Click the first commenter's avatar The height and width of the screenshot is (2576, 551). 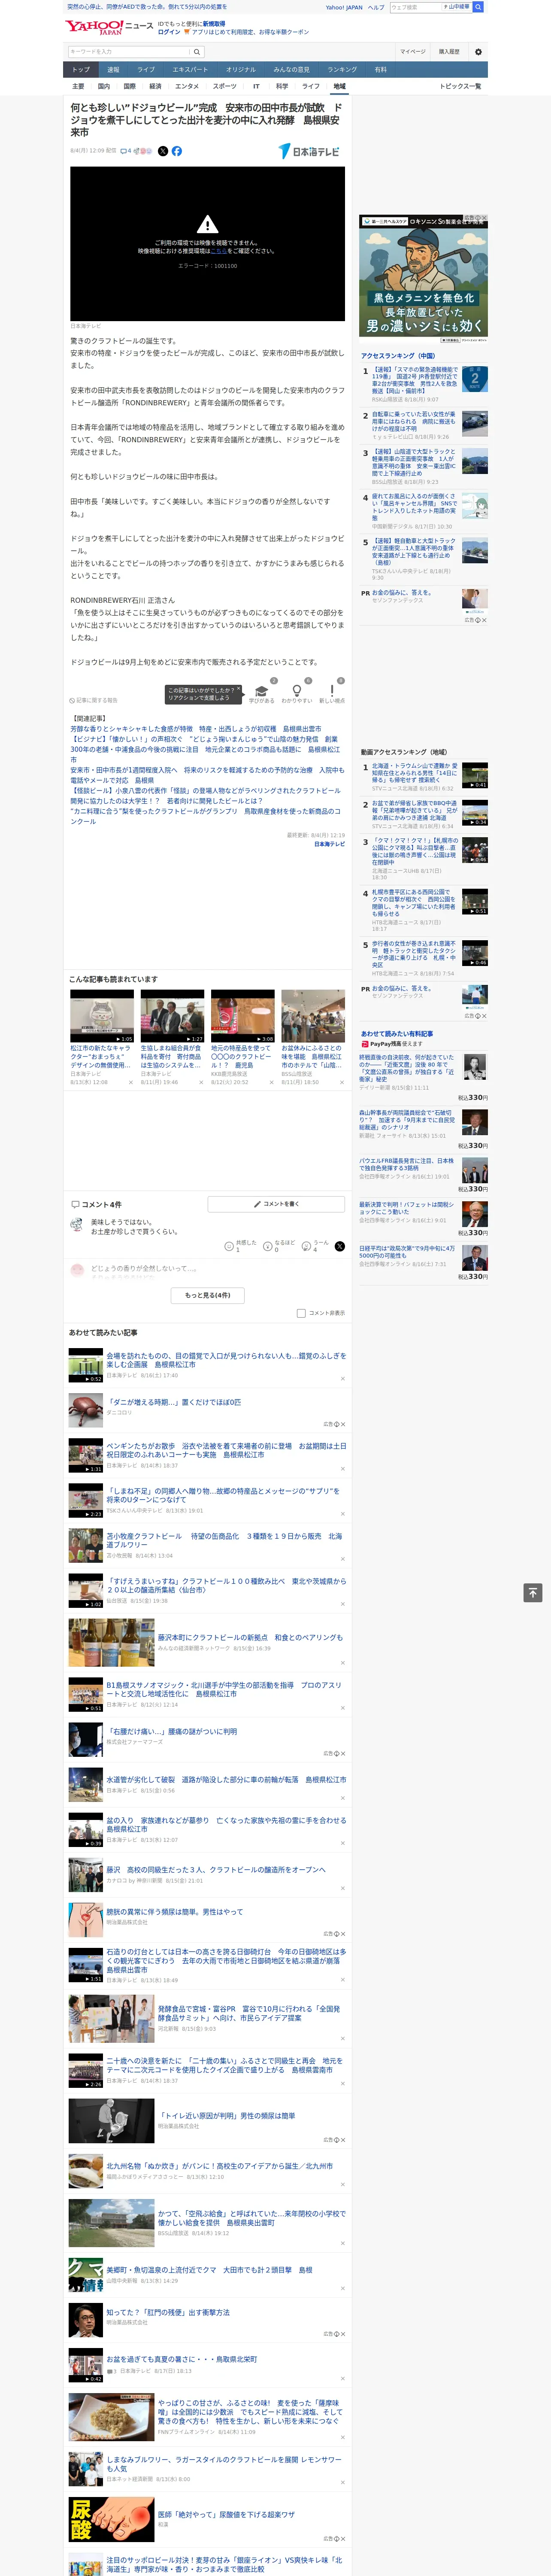(77, 1225)
